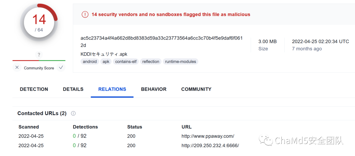
Task: Open the http://209.250.232.4:6666/ URL entry
Action: coord(210,145)
